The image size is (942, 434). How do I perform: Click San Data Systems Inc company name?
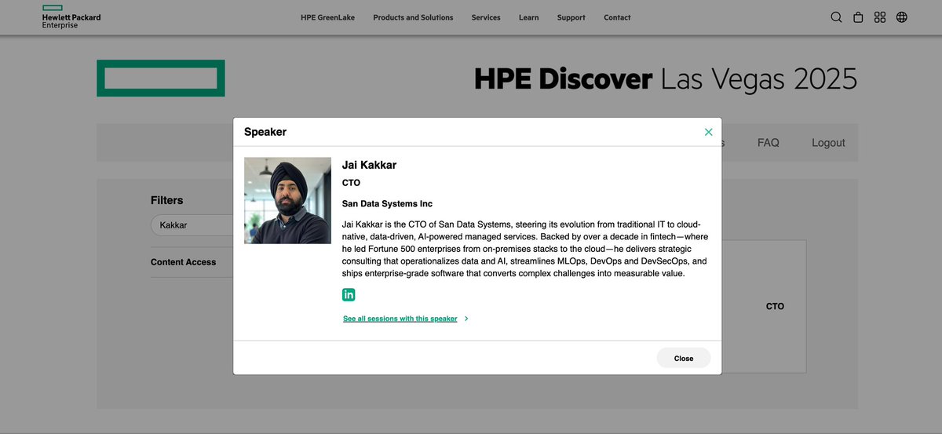tap(387, 203)
